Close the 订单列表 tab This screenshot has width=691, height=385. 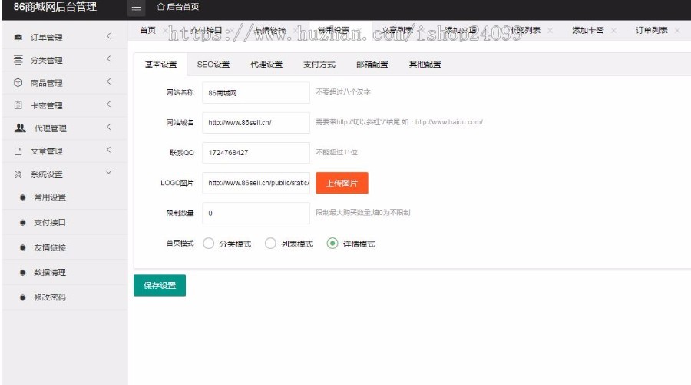(677, 31)
